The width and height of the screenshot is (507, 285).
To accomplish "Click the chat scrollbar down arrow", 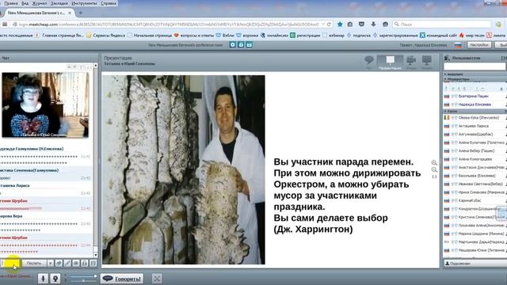I will click(x=95, y=255).
